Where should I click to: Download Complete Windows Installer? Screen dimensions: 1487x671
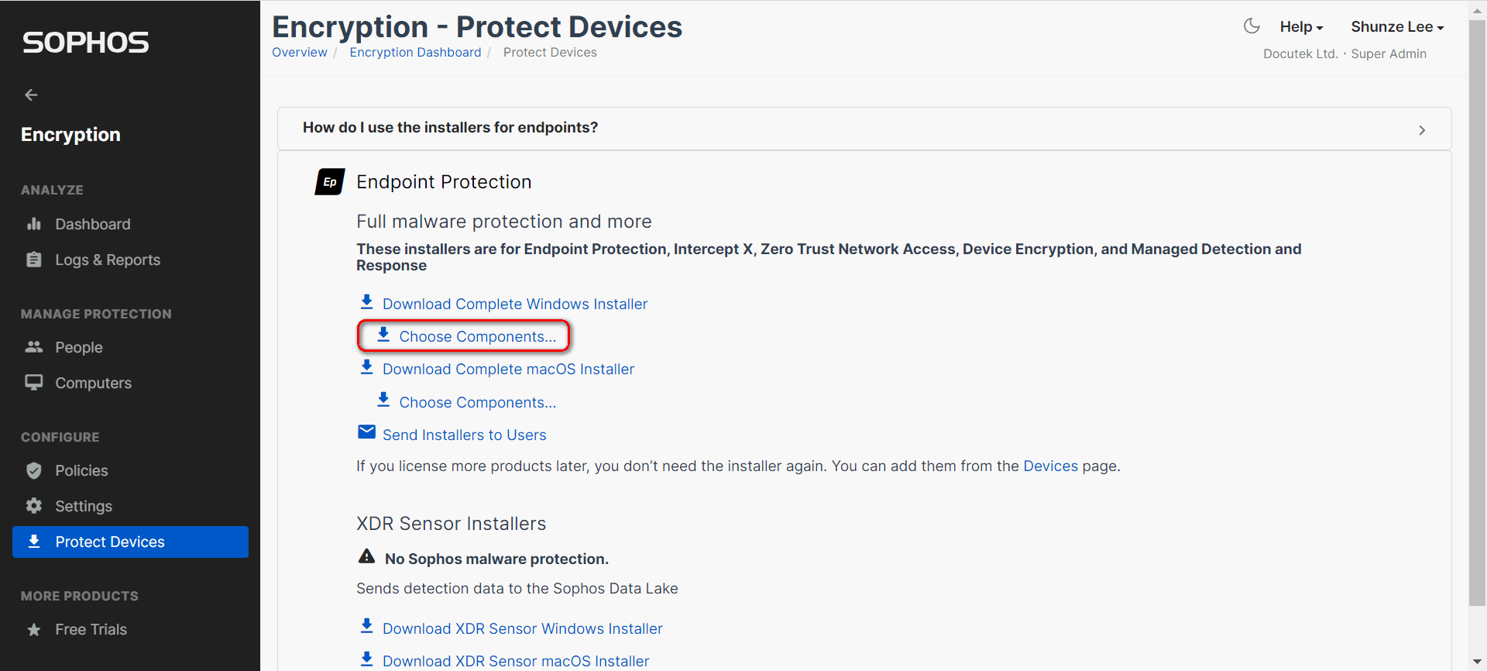[x=515, y=304]
